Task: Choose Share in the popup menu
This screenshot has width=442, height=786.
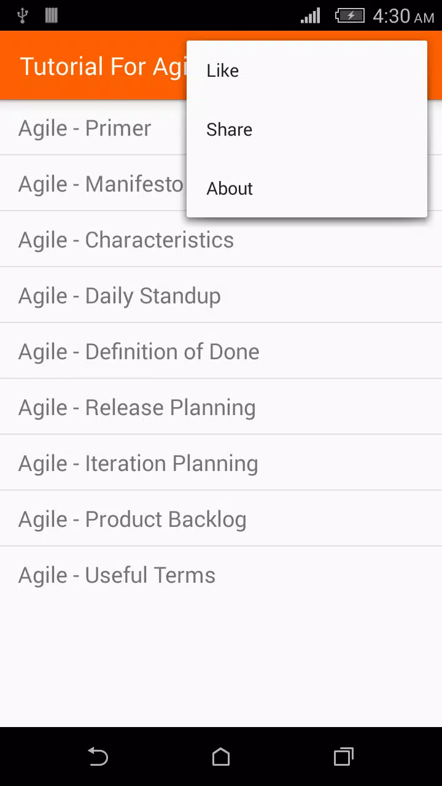Action: click(x=307, y=130)
